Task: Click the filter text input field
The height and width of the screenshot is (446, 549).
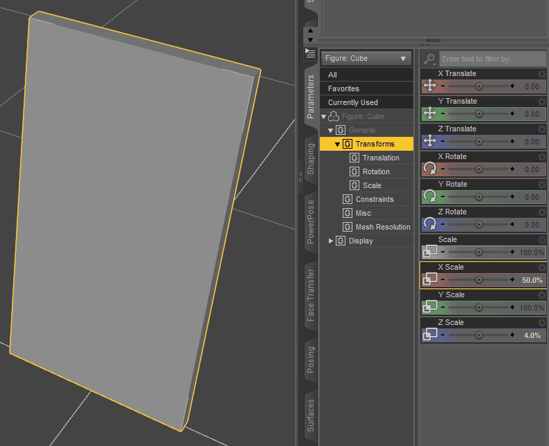Action: pyautogui.click(x=492, y=59)
